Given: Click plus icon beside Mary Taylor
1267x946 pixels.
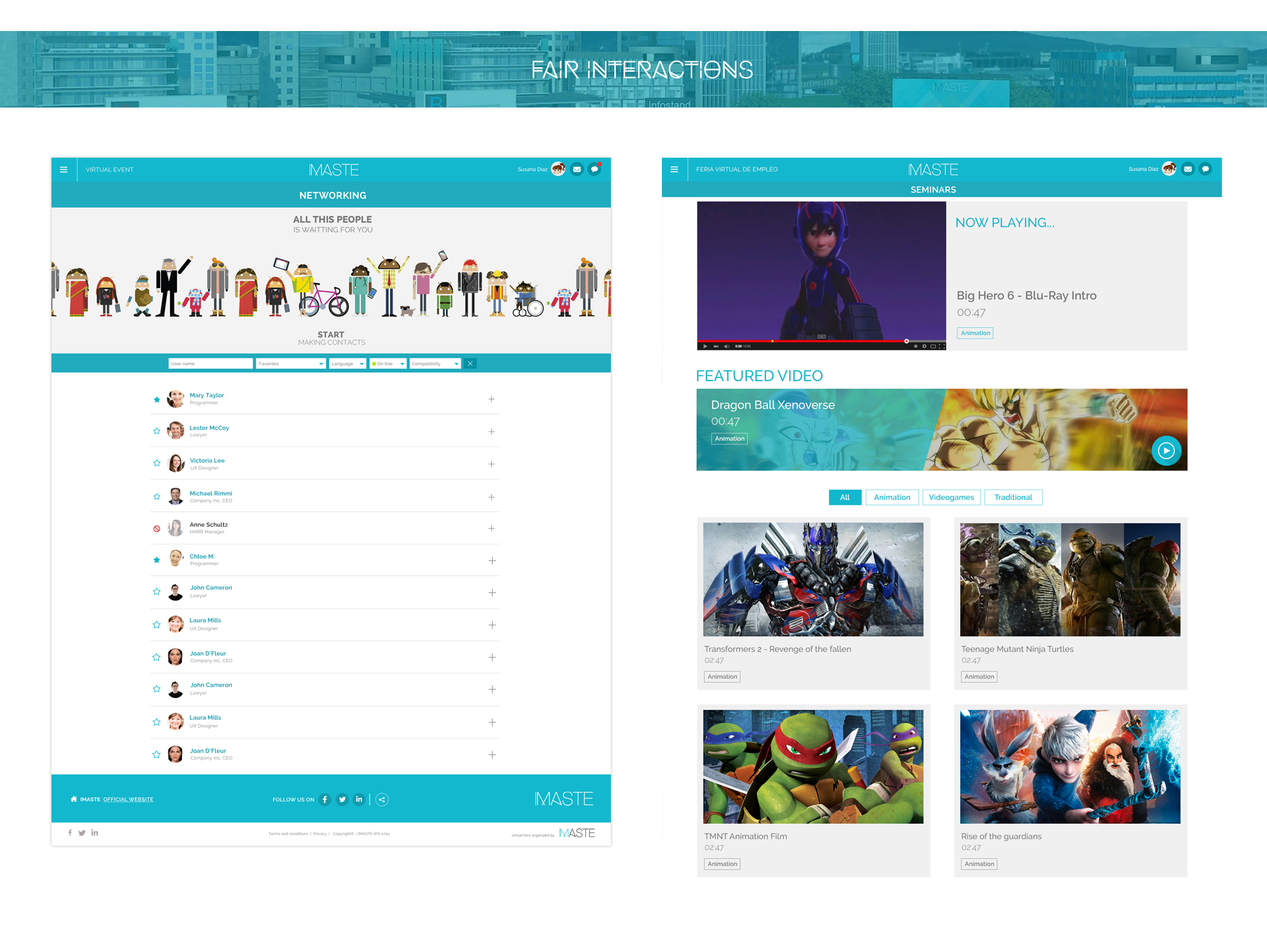Looking at the screenshot, I should point(492,399).
